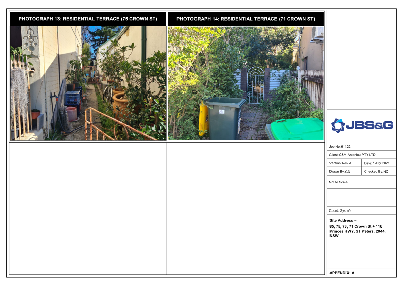Viewport: 406px width, 287px height.
Task: Click the Site Address heading
Action: (x=343, y=221)
